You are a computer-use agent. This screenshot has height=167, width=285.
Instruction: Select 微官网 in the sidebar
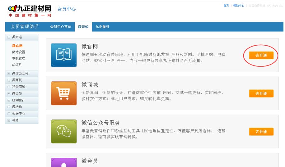point(17,46)
